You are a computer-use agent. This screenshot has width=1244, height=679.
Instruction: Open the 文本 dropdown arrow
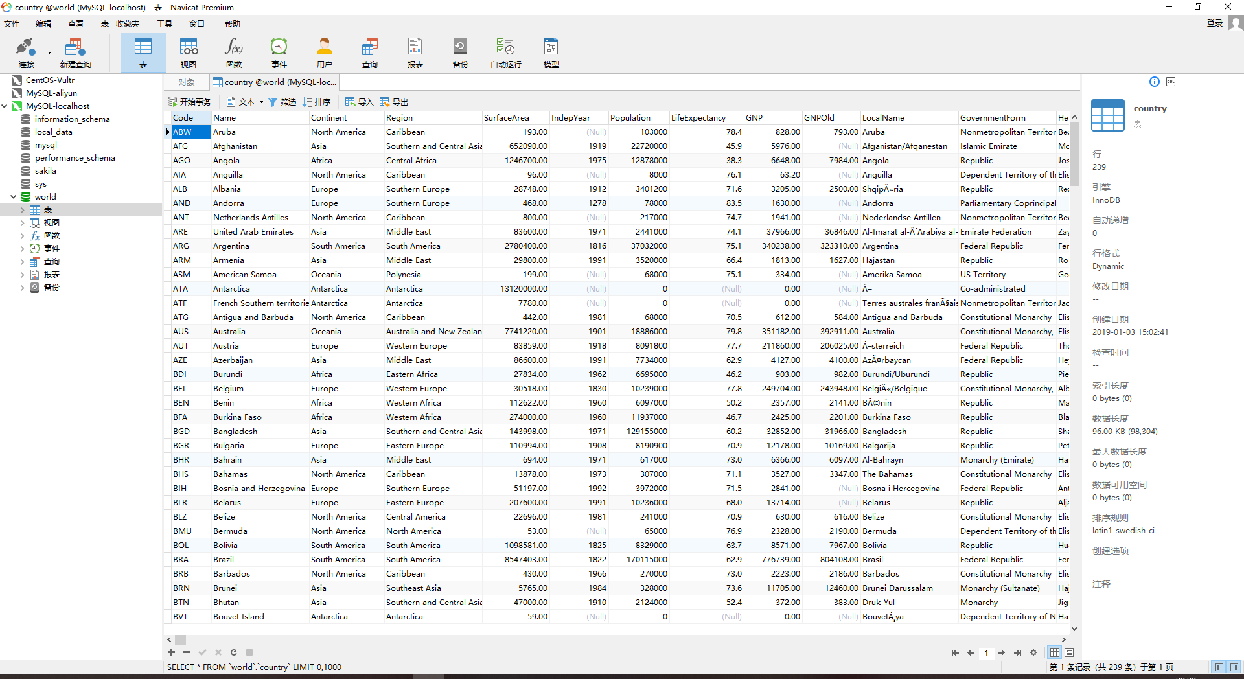pyautogui.click(x=261, y=102)
